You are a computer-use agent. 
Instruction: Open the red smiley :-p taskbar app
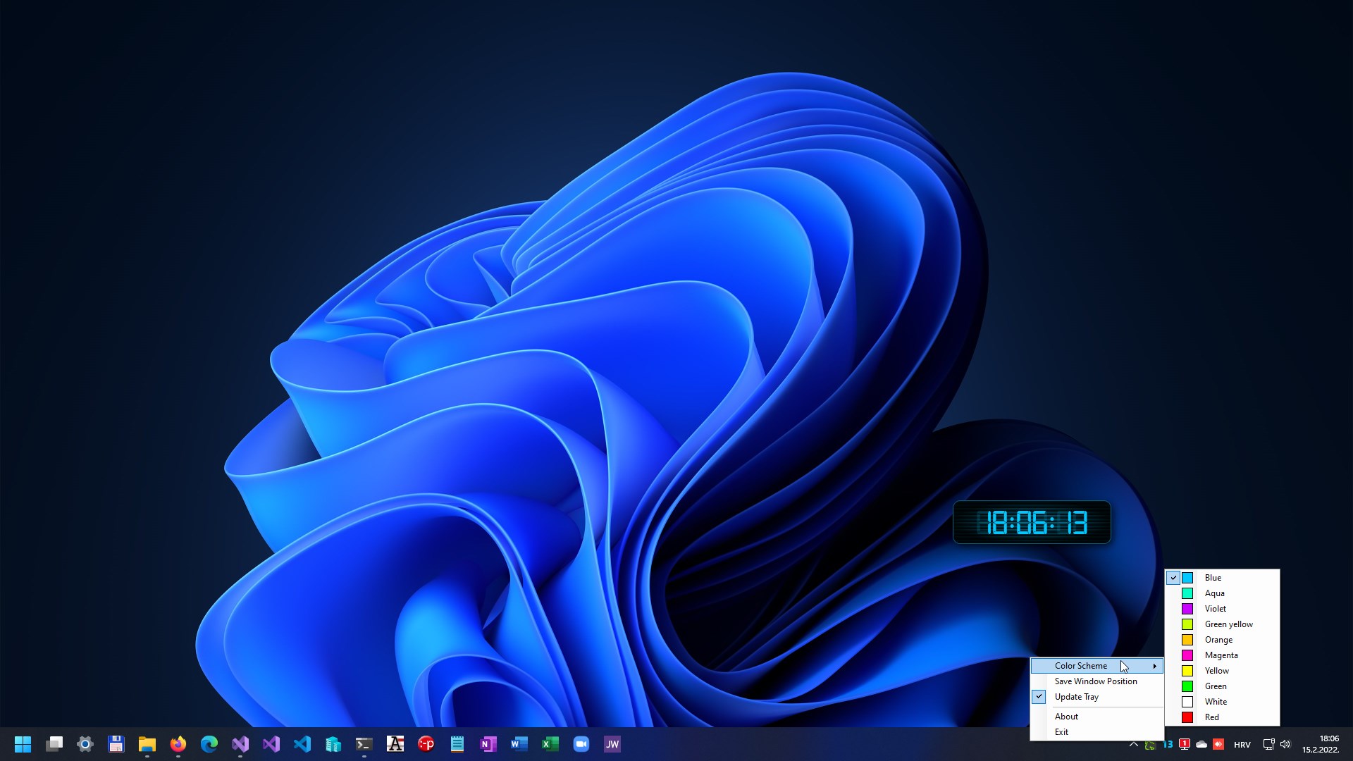(426, 744)
